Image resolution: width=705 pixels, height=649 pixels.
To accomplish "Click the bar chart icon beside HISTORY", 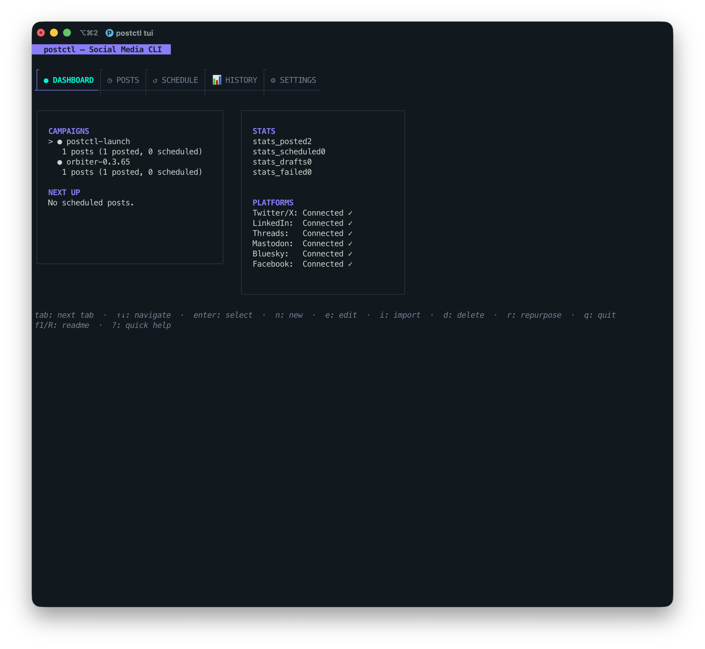I will point(217,80).
